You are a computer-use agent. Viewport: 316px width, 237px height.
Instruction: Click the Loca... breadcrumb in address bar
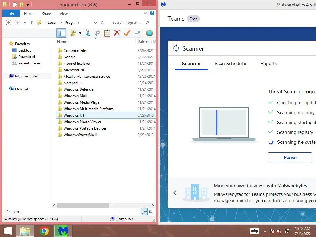(x=53, y=23)
